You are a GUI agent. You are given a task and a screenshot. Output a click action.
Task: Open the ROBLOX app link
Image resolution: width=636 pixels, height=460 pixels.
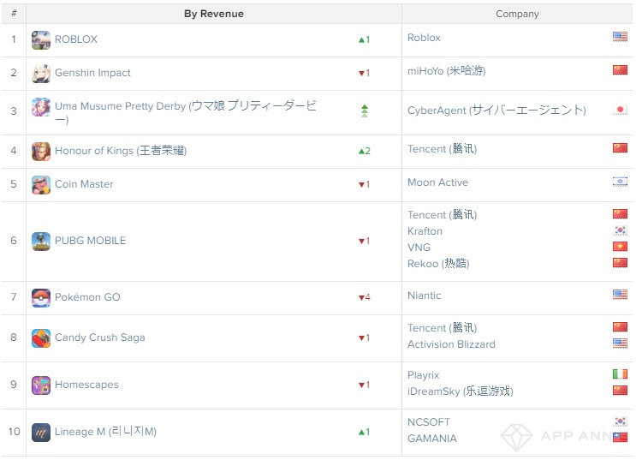coord(76,39)
